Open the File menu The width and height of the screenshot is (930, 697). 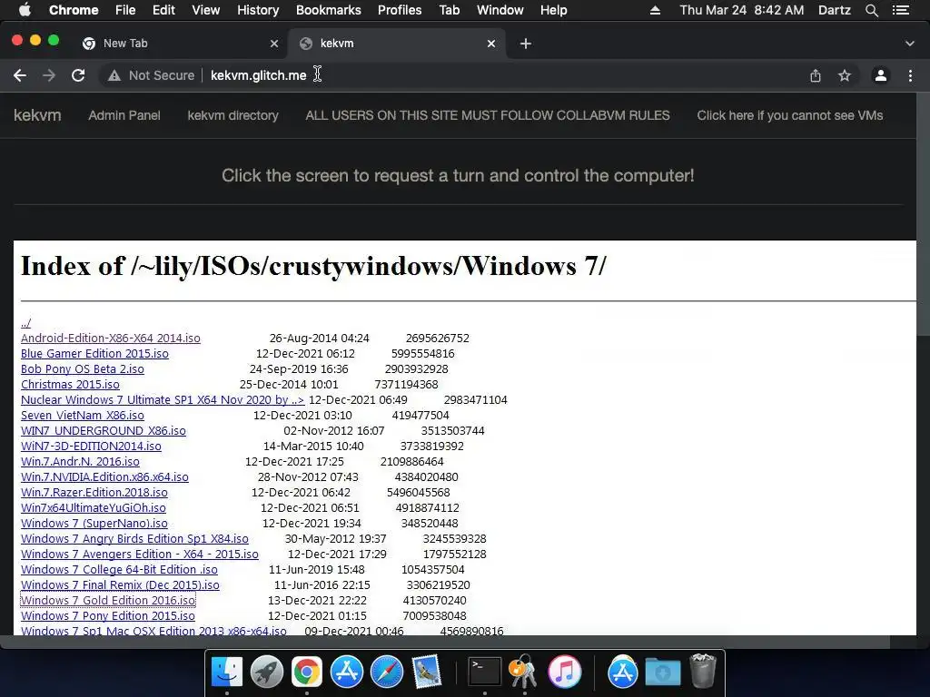[125, 10]
